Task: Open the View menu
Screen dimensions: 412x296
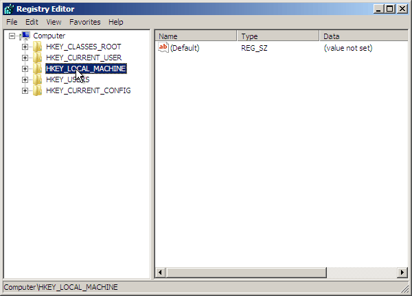Action: click(x=54, y=22)
